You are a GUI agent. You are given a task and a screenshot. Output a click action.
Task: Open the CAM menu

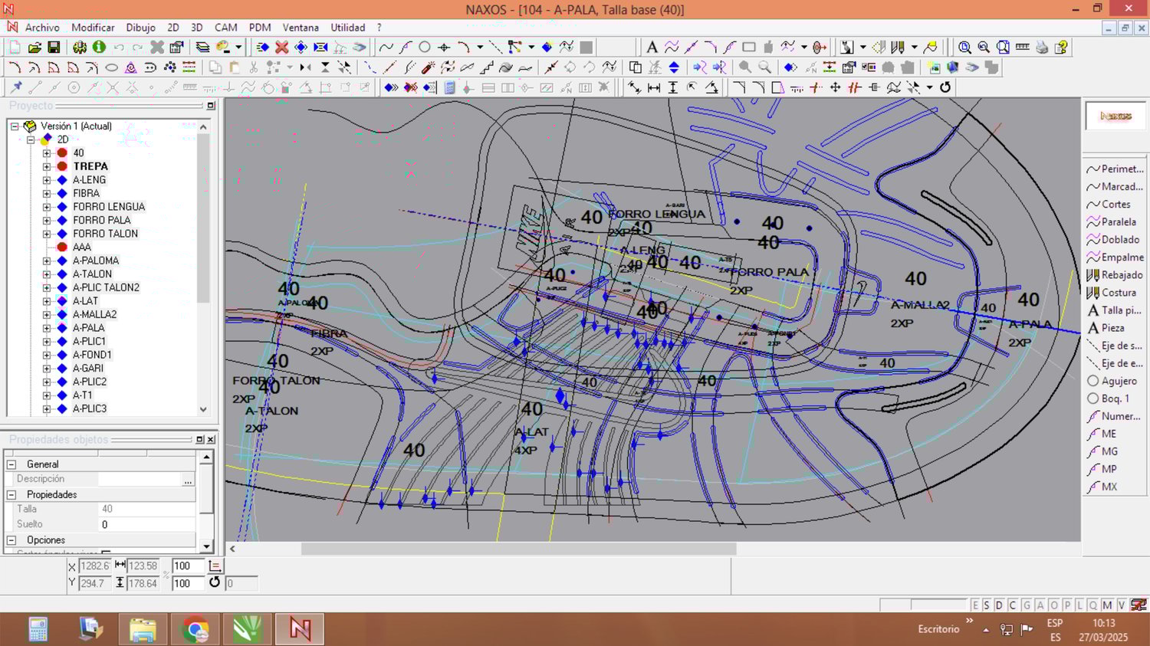tap(225, 28)
